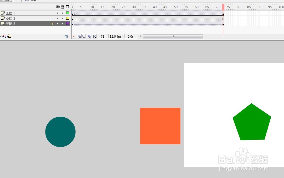Viewport: 284px width, 178px height.
Task: Select end keyframe of 图层 1 tween
Action: click(223, 14)
